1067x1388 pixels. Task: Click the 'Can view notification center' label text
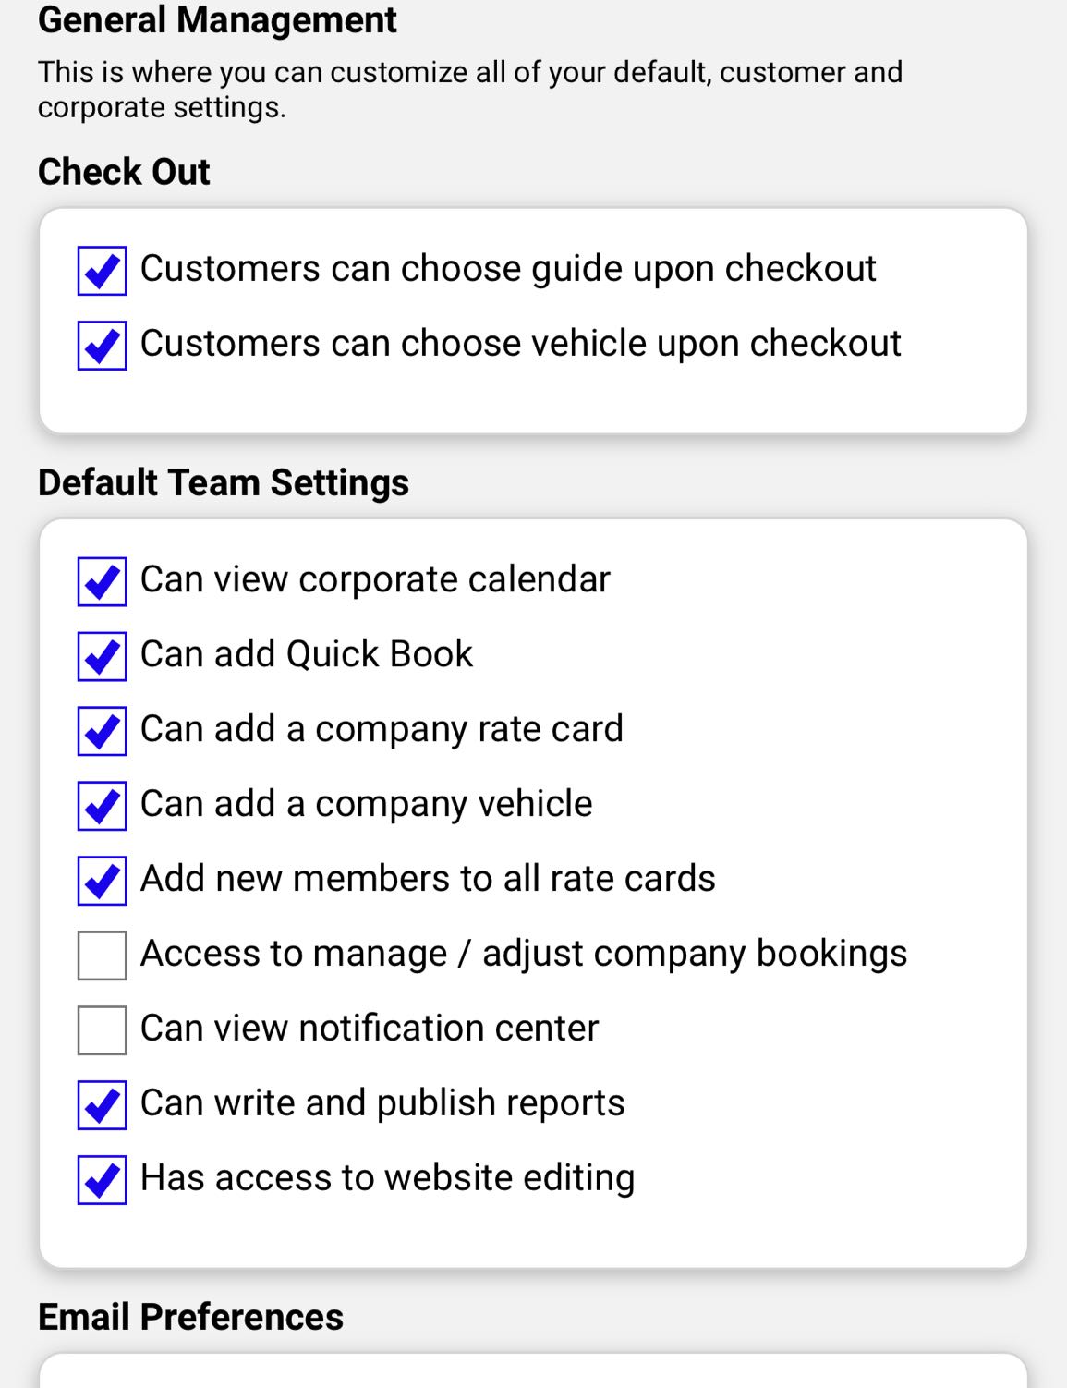click(370, 1029)
